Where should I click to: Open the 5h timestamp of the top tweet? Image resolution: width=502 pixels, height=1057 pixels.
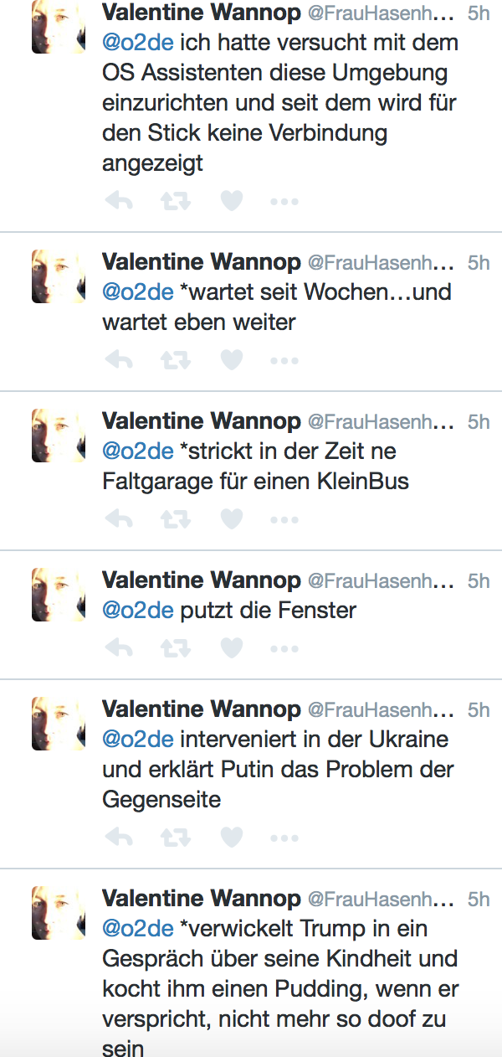[x=479, y=14]
